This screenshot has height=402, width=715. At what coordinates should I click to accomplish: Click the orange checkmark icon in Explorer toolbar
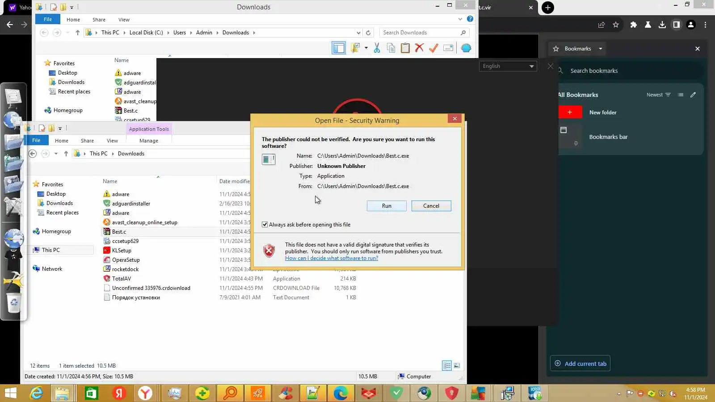pyautogui.click(x=433, y=48)
